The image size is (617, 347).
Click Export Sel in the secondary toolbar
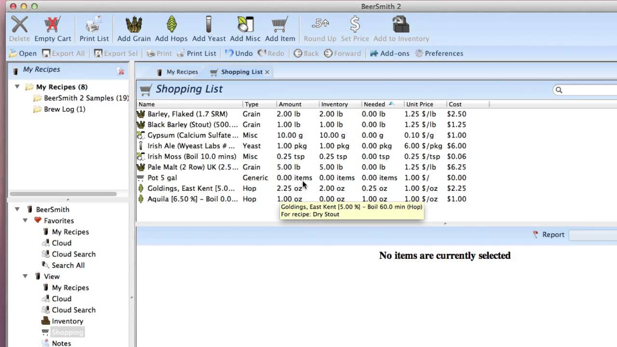click(x=116, y=53)
